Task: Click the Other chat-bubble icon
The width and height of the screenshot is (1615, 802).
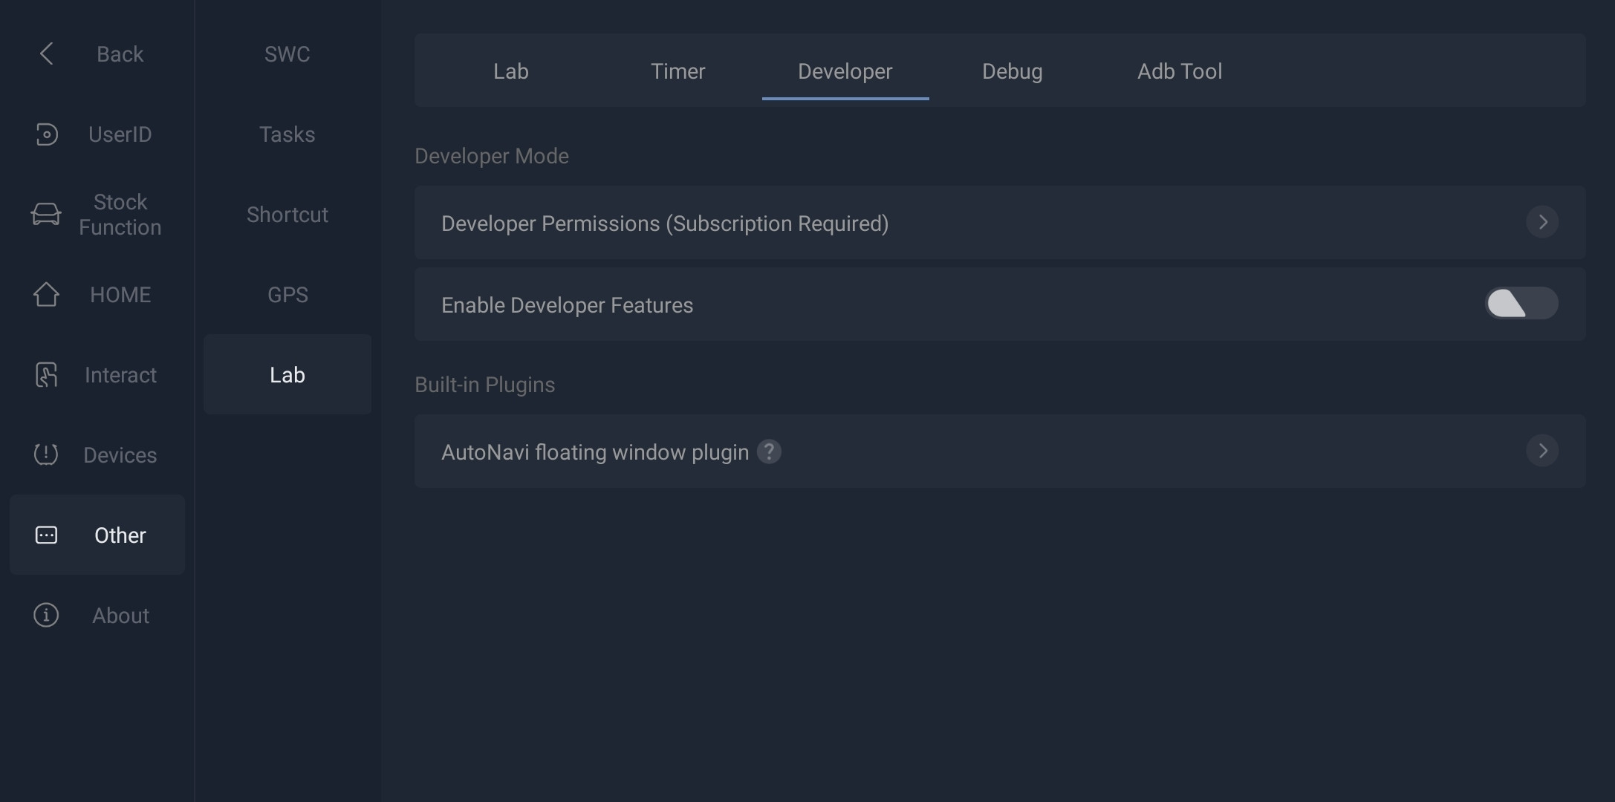Action: pyautogui.click(x=46, y=535)
